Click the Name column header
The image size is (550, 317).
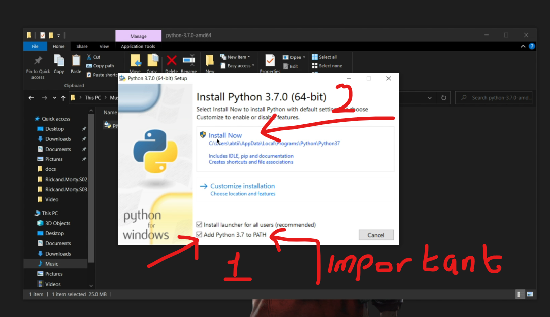pyautogui.click(x=110, y=113)
